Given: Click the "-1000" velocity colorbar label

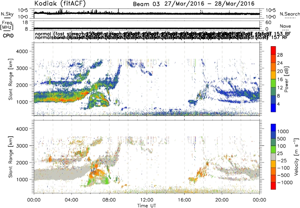Looking at the screenshot, I should (x=285, y=182).
